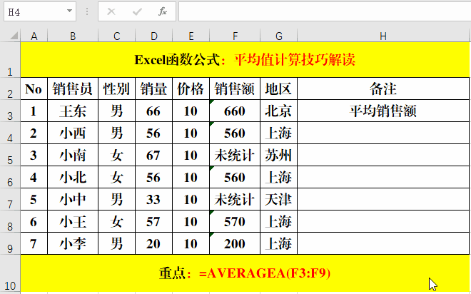Click the Select All corner triangle
Viewport: 471px width, 294px height.
point(14,36)
